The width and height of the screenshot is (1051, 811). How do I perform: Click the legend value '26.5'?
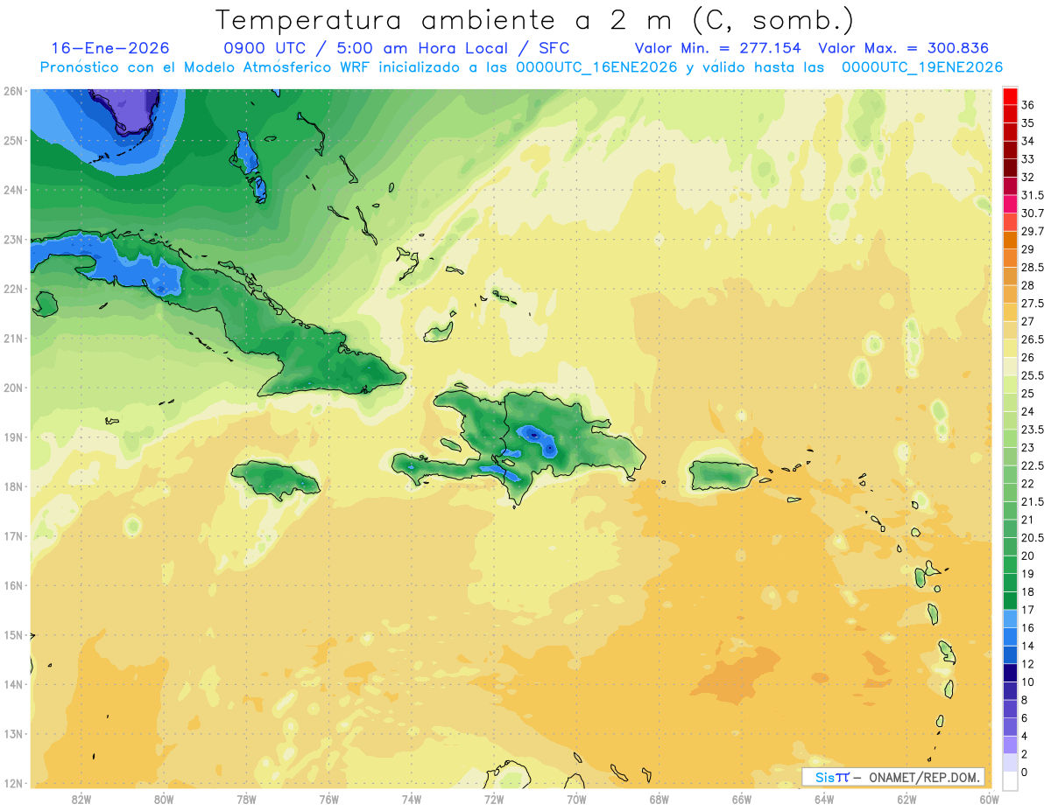pyautogui.click(x=1033, y=339)
